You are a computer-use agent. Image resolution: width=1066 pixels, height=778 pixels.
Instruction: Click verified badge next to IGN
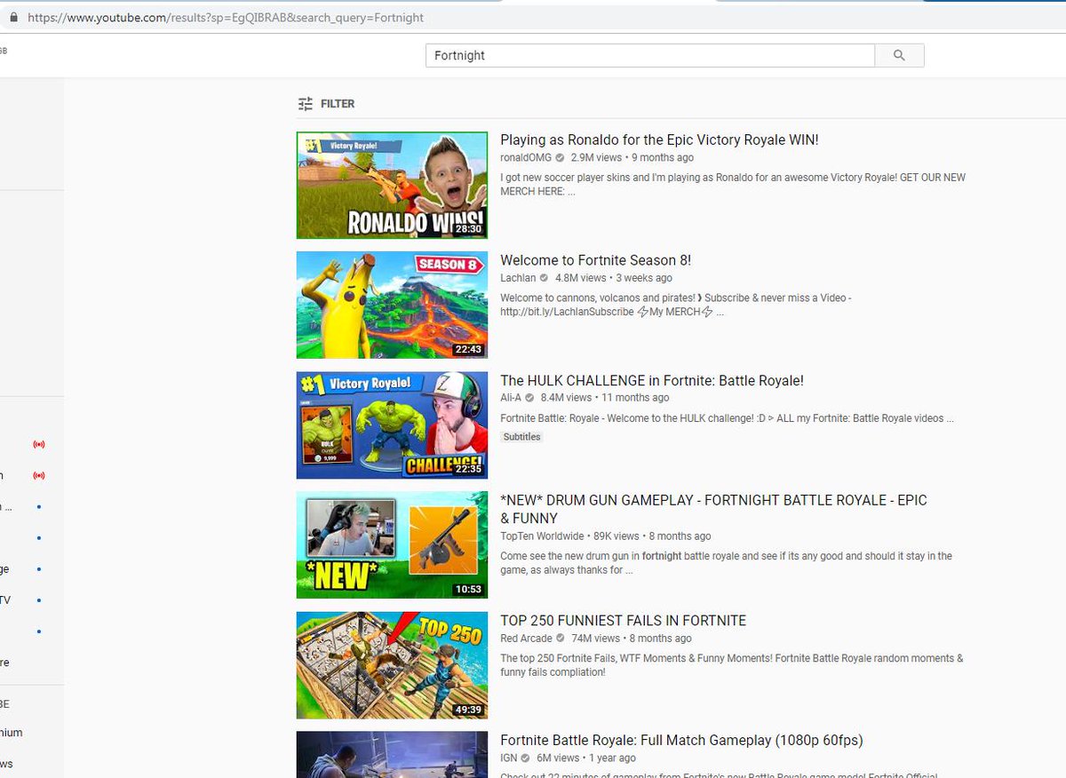coord(525,758)
